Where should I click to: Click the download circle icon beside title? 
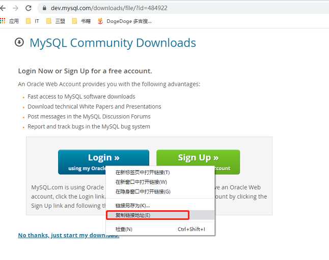(19, 42)
